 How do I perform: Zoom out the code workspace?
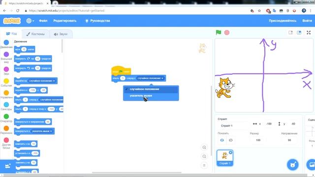(204, 156)
